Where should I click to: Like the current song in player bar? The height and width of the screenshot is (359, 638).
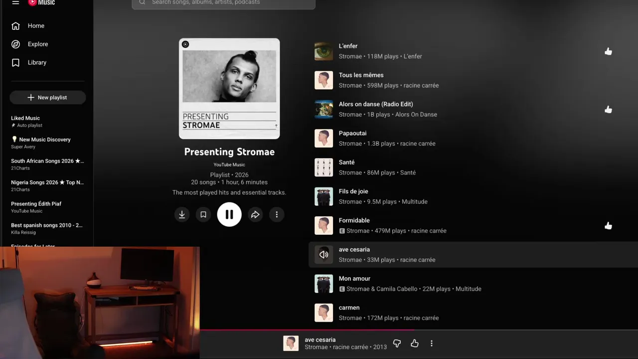tap(414, 344)
